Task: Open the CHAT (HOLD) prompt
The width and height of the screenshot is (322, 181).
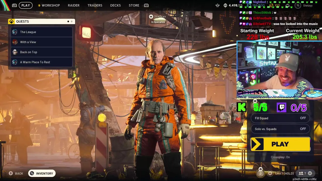Action: 284,173
